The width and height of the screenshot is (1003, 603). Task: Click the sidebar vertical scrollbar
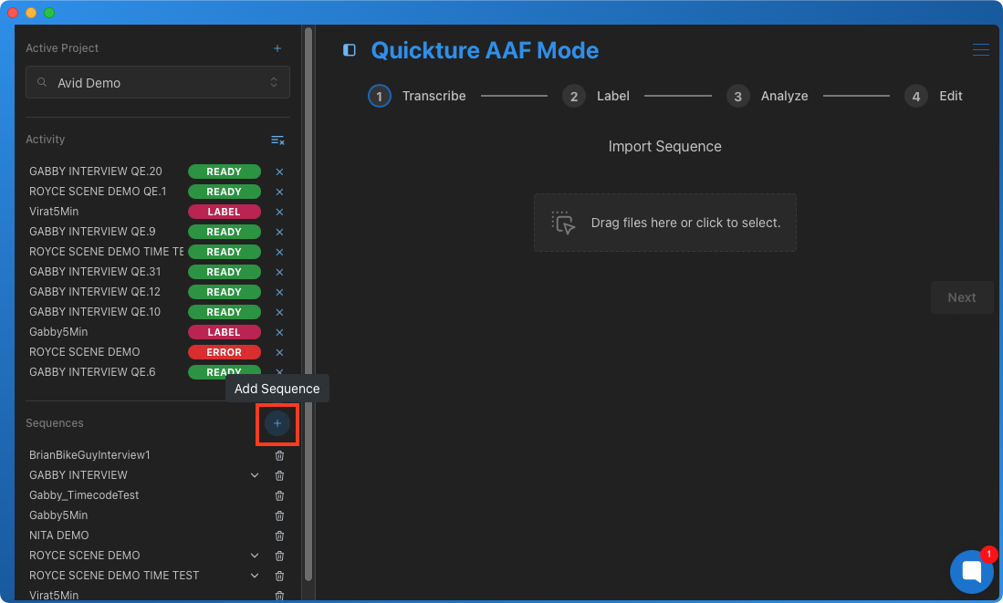[308, 304]
